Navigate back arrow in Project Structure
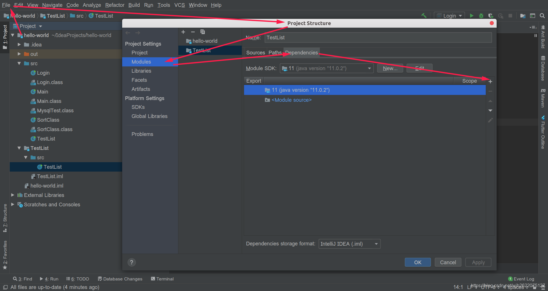The image size is (548, 291). pos(128,33)
